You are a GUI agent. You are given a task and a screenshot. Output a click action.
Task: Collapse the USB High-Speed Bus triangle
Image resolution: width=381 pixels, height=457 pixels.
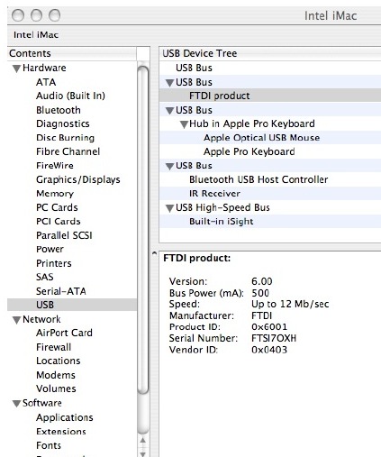(x=169, y=208)
